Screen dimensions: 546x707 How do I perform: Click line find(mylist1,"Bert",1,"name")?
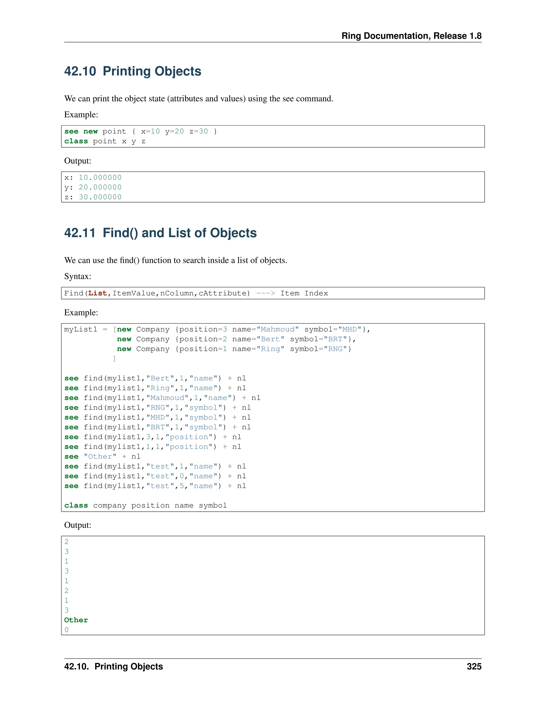coord(155,378)
